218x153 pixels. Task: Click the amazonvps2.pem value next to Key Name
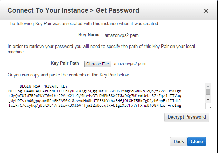[121, 35]
